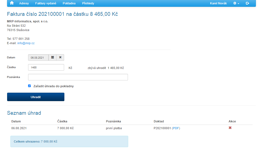Open the info@mrp.cz email link
Screen dimensions: 263x151
26,43
